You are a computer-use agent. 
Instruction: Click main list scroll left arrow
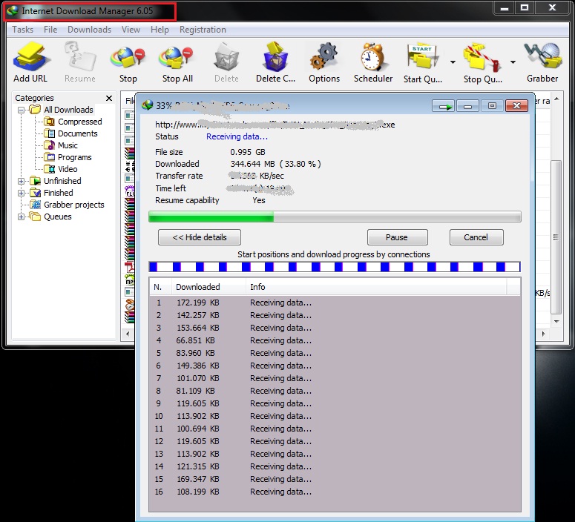128,334
